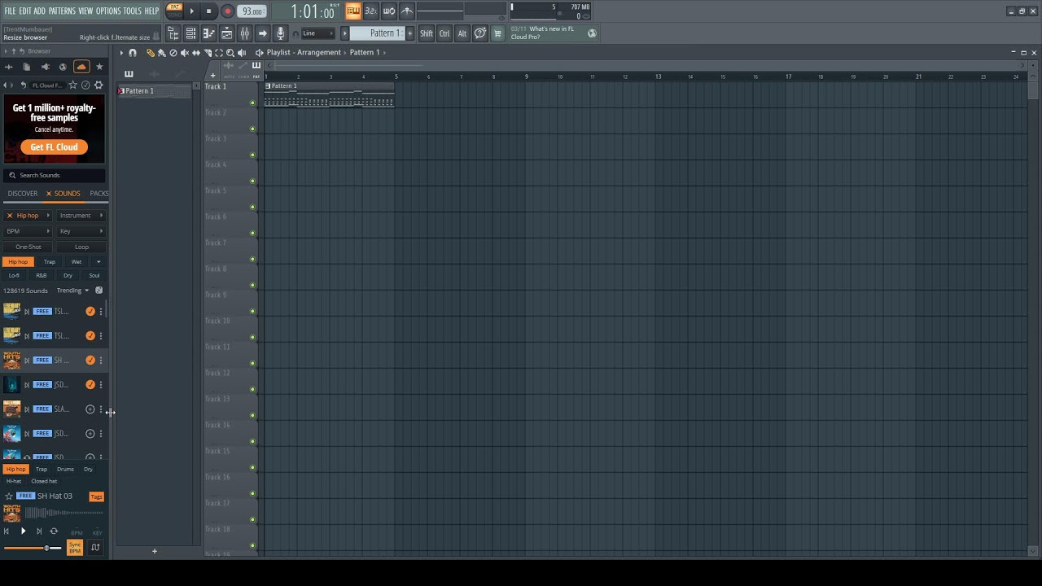1042x586 pixels.
Task: Expand more tag filters arrow
Action: 99,262
